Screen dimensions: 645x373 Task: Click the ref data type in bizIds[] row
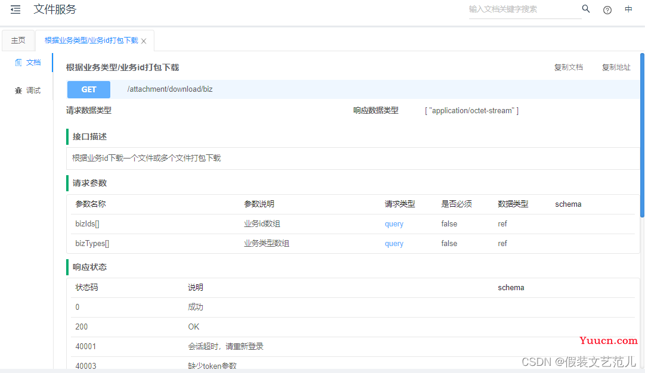(x=503, y=223)
